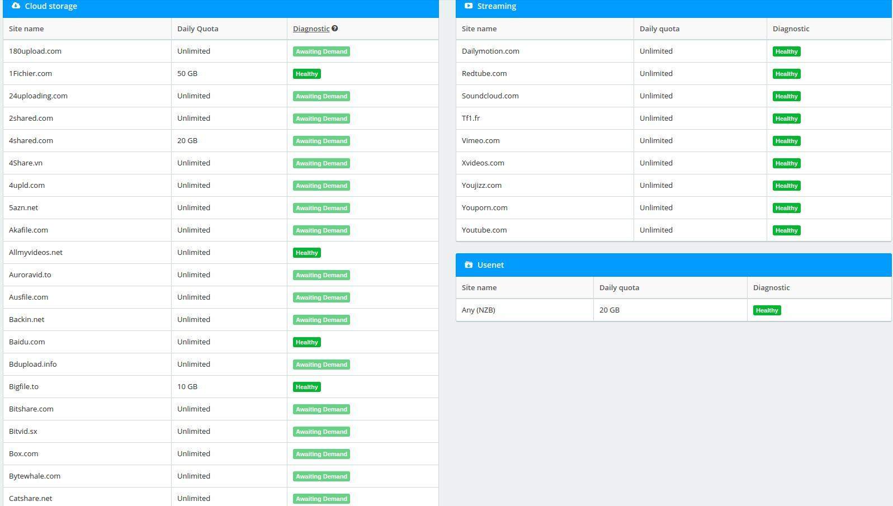Image resolution: width=893 pixels, height=506 pixels.
Task: Click the Streaming panel title
Action: point(497,6)
